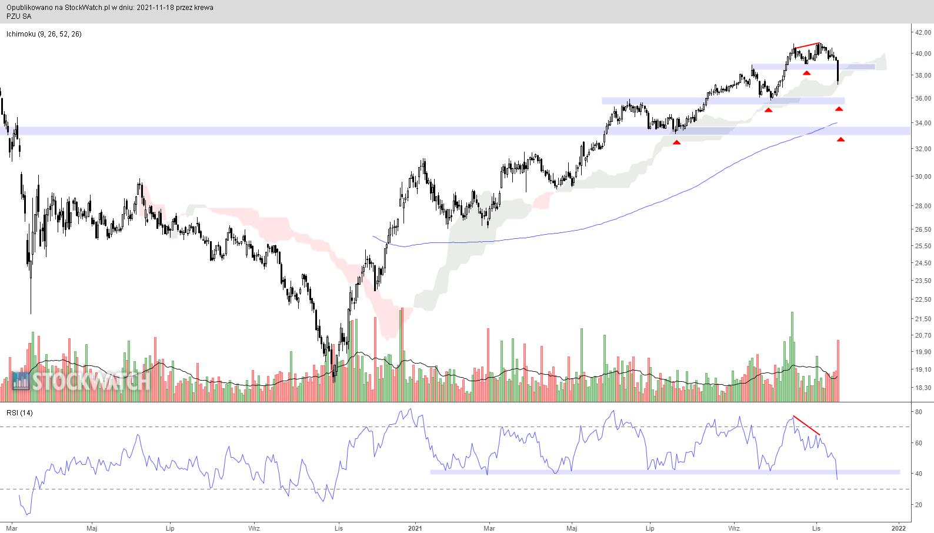
Task: Select rightmost red triangle just below 36,00 zone
Action: (x=839, y=109)
